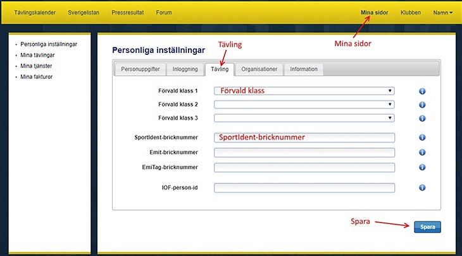The width and height of the screenshot is (462, 256).
Task: Open Pressresultat in the navigation bar
Action: (128, 13)
